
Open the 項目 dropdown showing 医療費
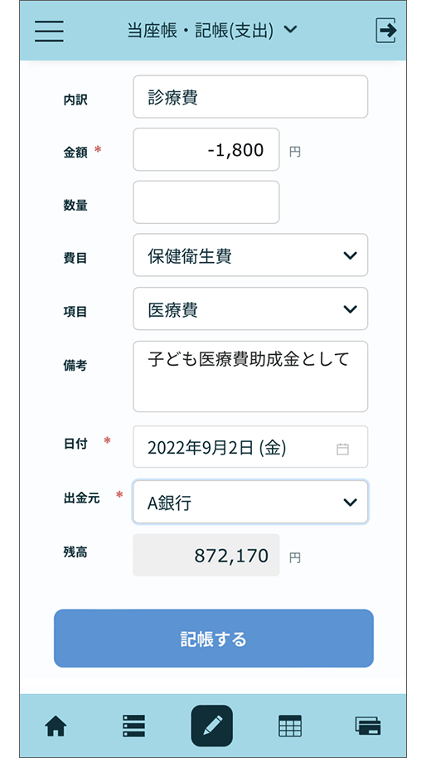(250, 309)
